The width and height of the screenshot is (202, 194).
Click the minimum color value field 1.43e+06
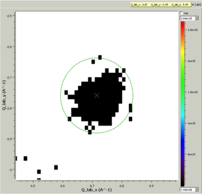(187, 190)
